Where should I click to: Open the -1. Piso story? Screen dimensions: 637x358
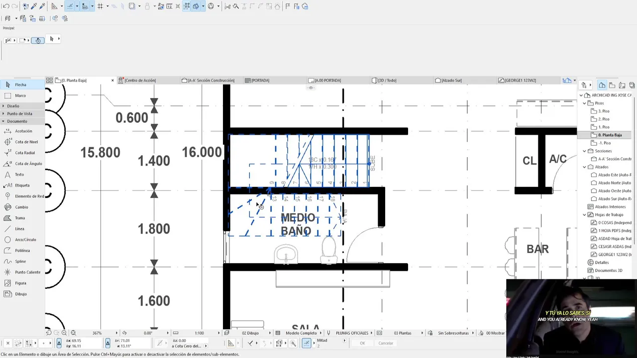pyautogui.click(x=604, y=143)
